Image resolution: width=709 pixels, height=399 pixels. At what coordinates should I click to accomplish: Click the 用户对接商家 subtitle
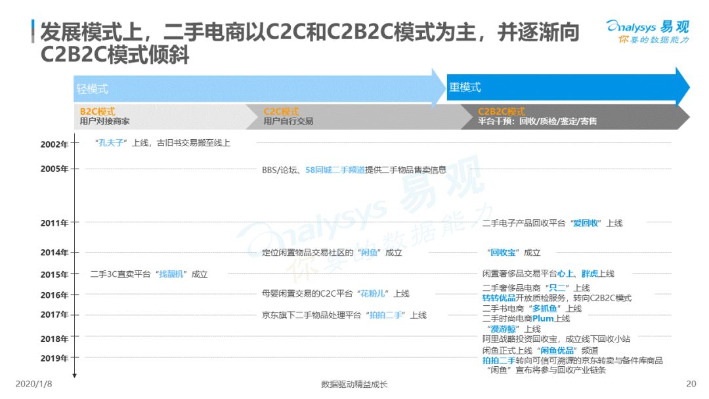click(x=104, y=121)
